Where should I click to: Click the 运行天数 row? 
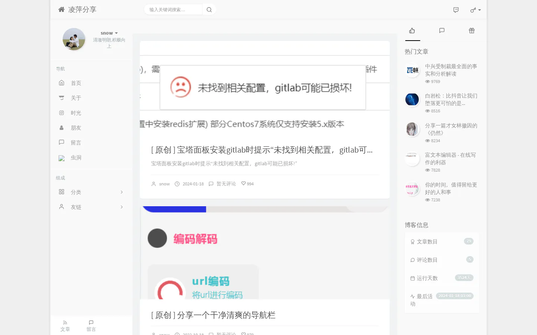(442, 278)
